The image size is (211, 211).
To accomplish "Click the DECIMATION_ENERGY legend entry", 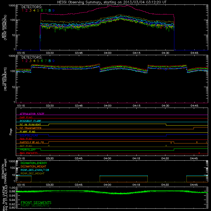I will pos(34,163).
